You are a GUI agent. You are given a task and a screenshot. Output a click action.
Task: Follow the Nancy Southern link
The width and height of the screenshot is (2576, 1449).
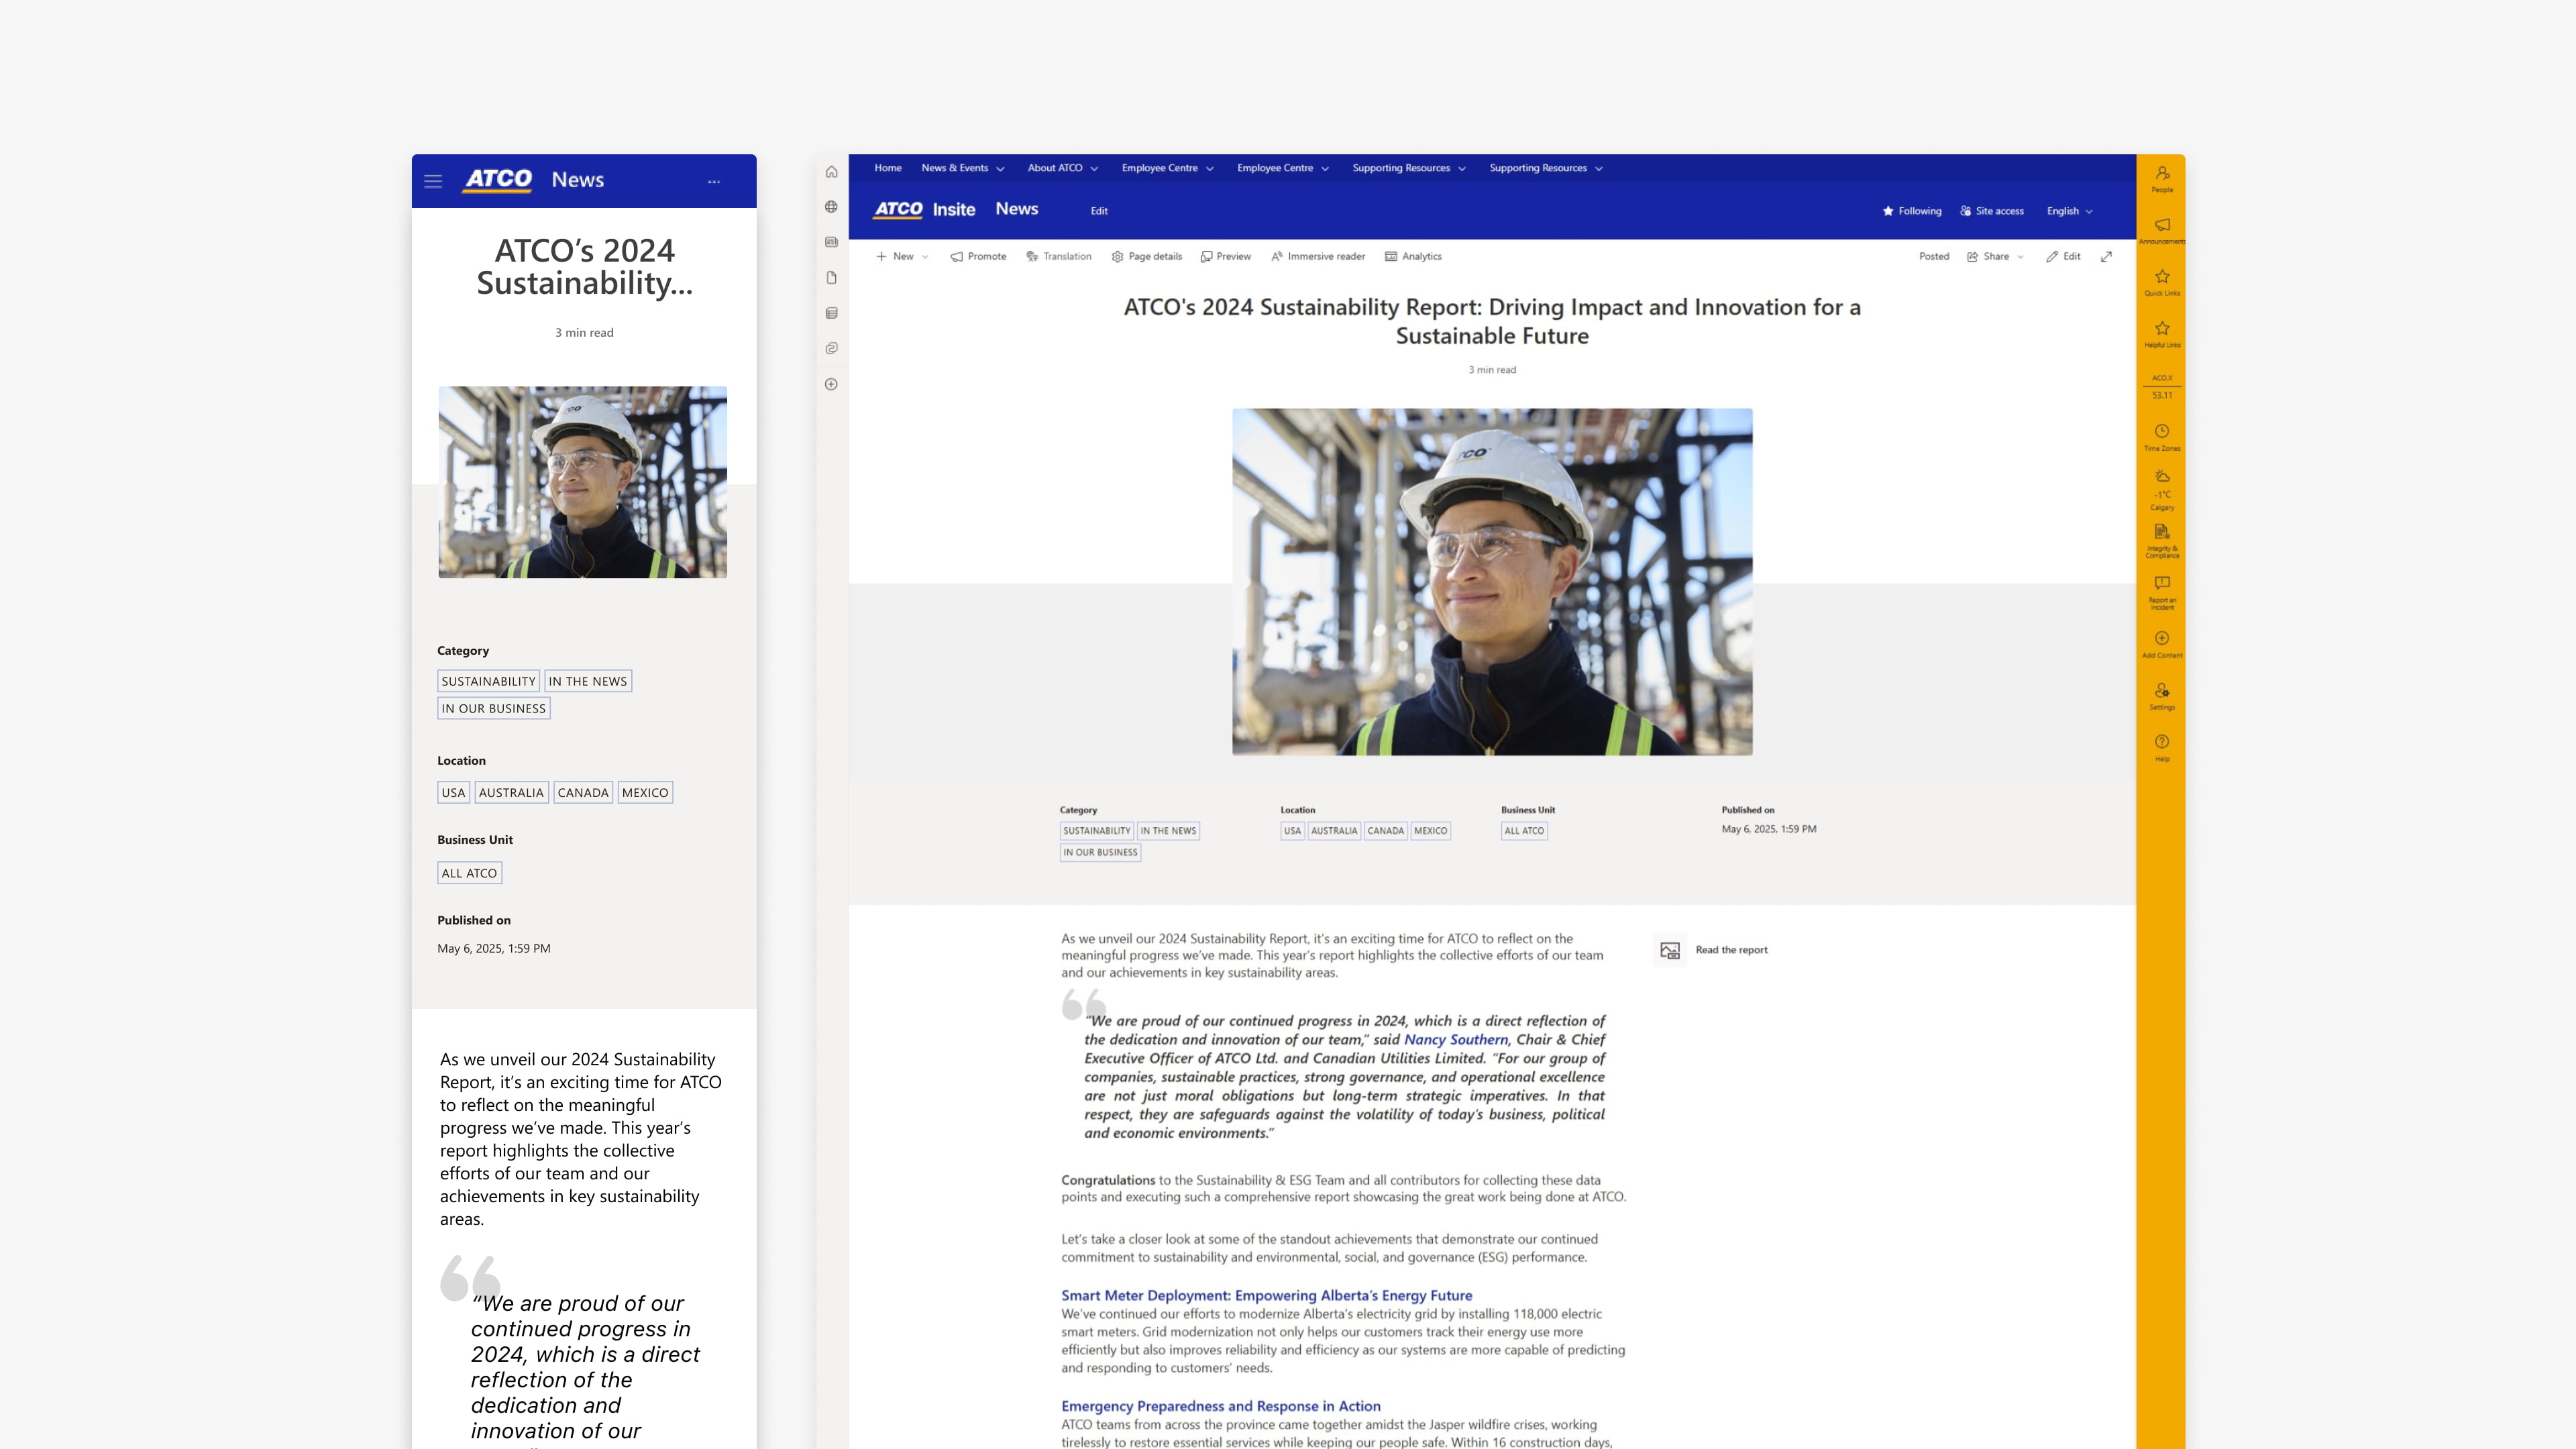(x=1455, y=1040)
